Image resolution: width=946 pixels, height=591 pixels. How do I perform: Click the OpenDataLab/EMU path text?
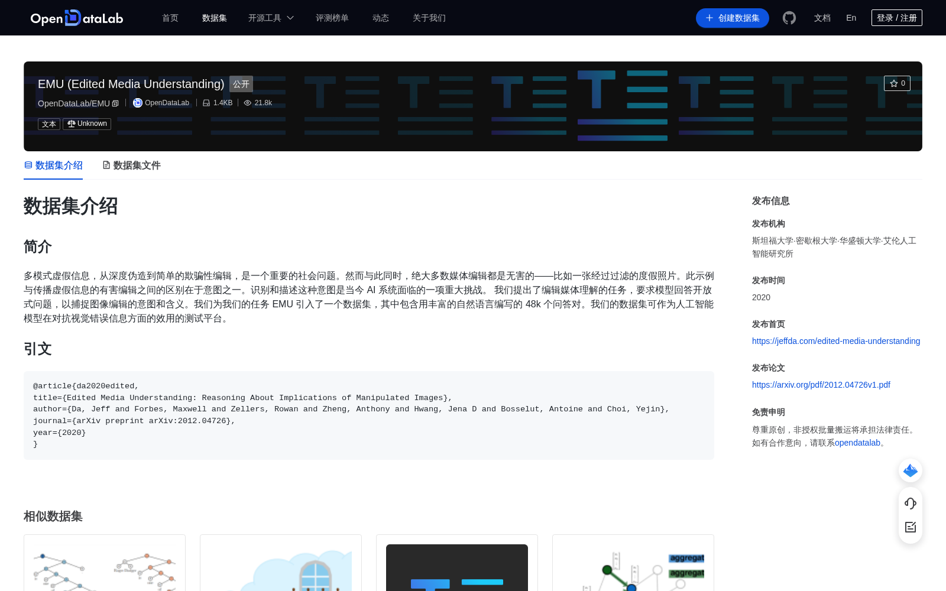coord(74,103)
